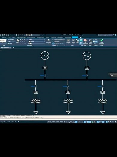Add a new layout with plus icon
117x157 pixels.
pos(18,122)
